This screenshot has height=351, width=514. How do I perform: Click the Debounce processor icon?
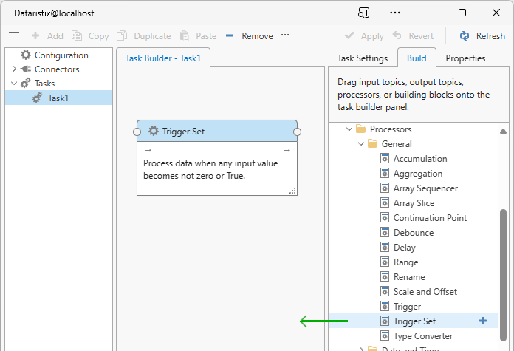point(384,233)
